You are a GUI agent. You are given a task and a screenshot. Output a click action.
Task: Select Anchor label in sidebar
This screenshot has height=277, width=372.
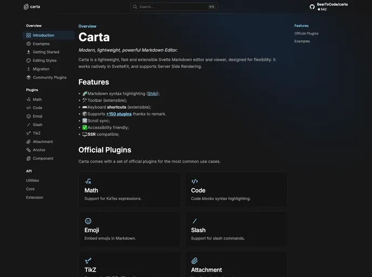tap(39, 150)
